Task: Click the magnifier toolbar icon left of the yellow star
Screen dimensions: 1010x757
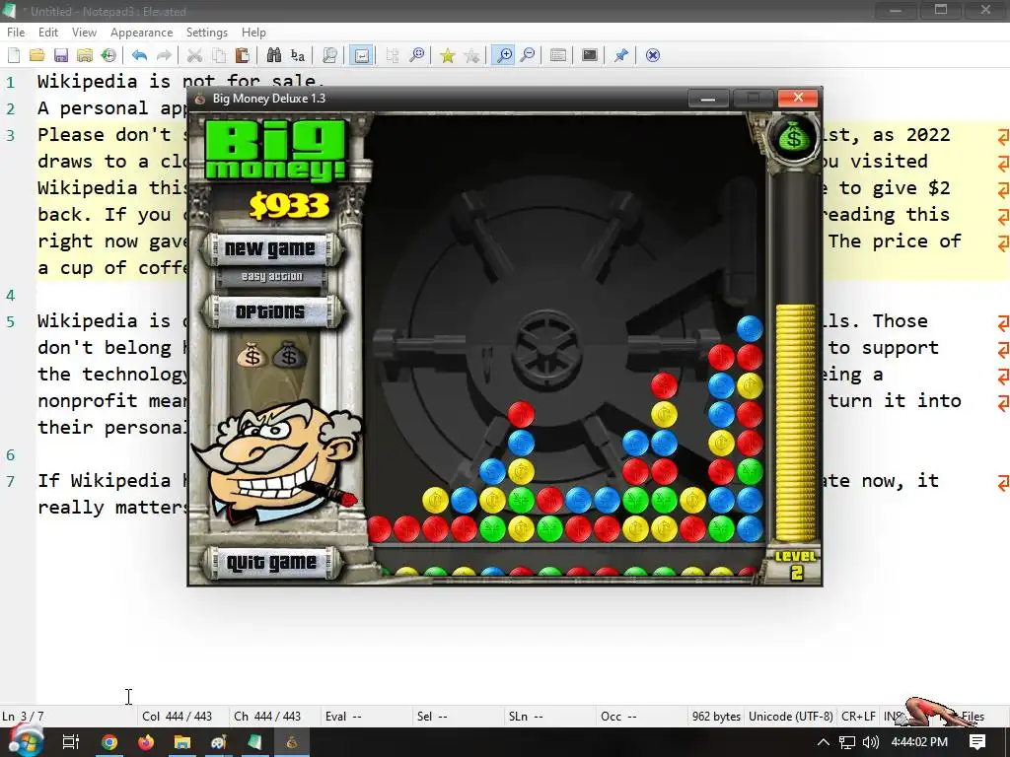Action: [x=417, y=55]
